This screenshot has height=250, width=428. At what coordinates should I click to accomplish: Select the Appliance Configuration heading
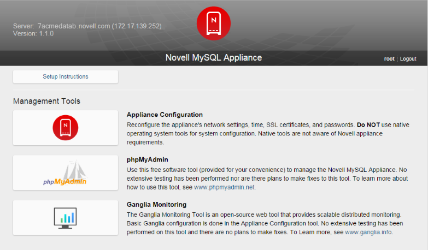pyautogui.click(x=165, y=115)
